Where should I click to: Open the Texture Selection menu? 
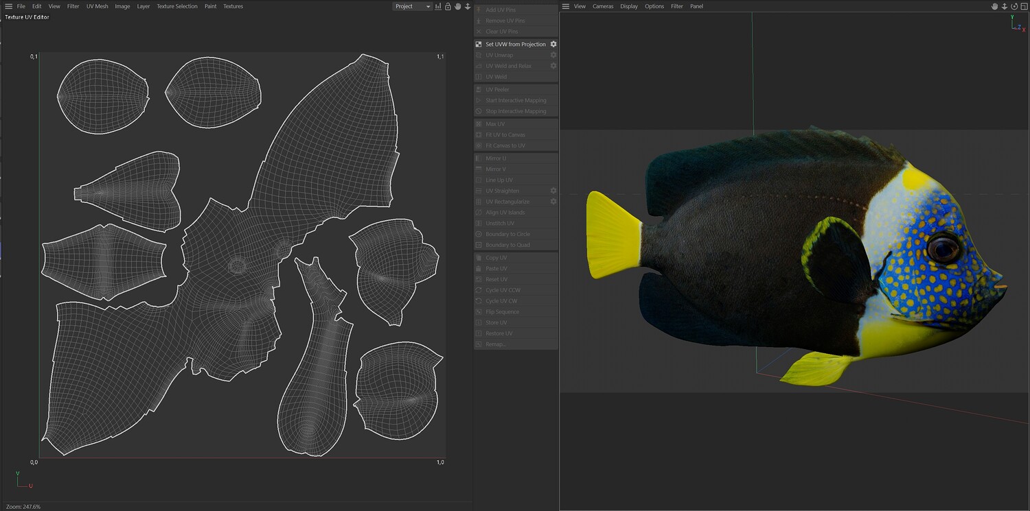(x=176, y=6)
